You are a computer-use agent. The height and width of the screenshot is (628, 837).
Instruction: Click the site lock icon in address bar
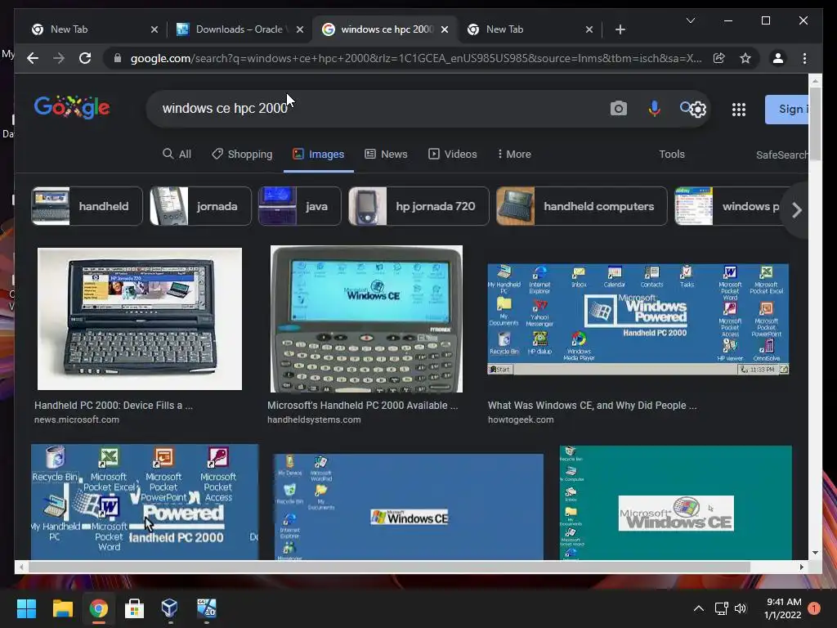118,58
